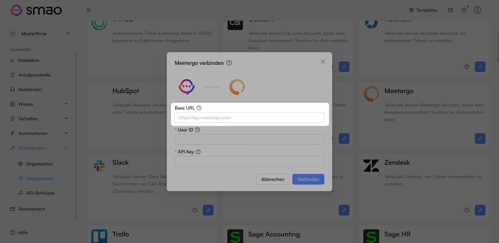
Task: Open Hilfe at the sidebar bottom
Action: (19, 233)
